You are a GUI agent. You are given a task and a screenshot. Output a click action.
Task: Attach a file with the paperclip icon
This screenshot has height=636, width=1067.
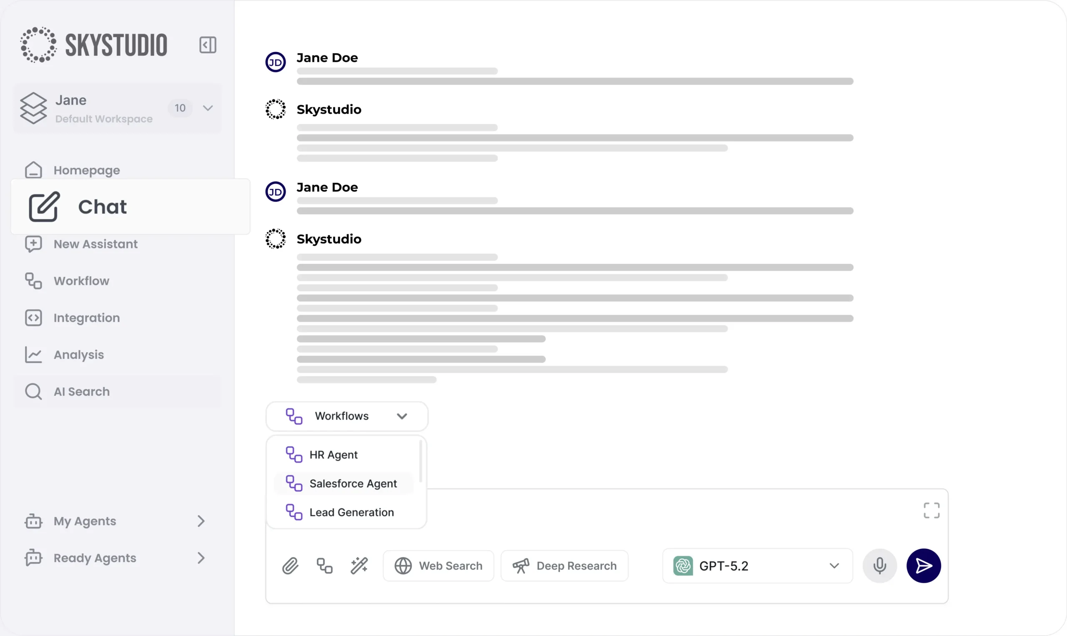click(x=290, y=566)
